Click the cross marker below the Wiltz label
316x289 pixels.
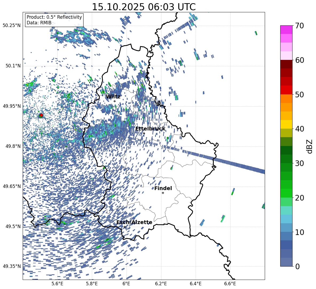pos(115,101)
